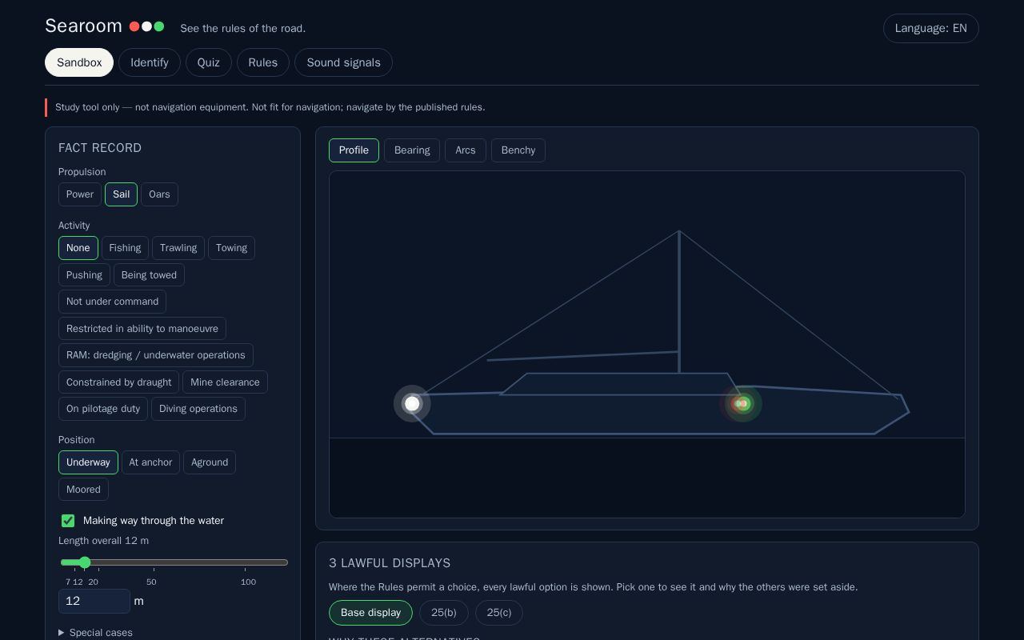Click the white stern light on the boat
Screen dimensions: 1024x640
[x=412, y=404]
